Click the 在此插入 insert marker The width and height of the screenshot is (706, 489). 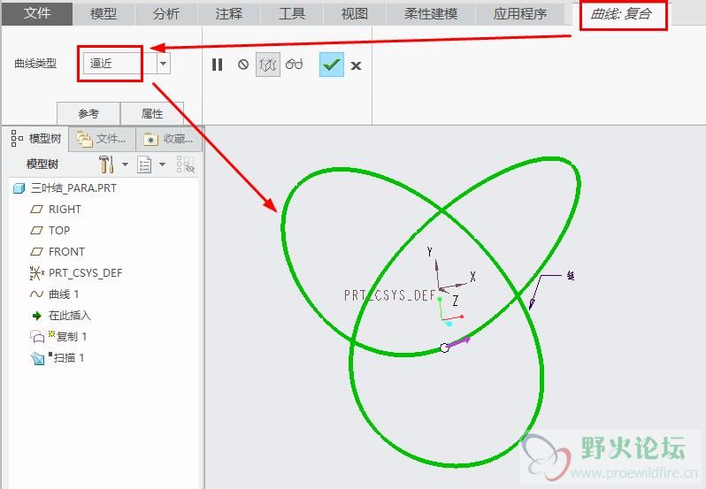(x=69, y=316)
